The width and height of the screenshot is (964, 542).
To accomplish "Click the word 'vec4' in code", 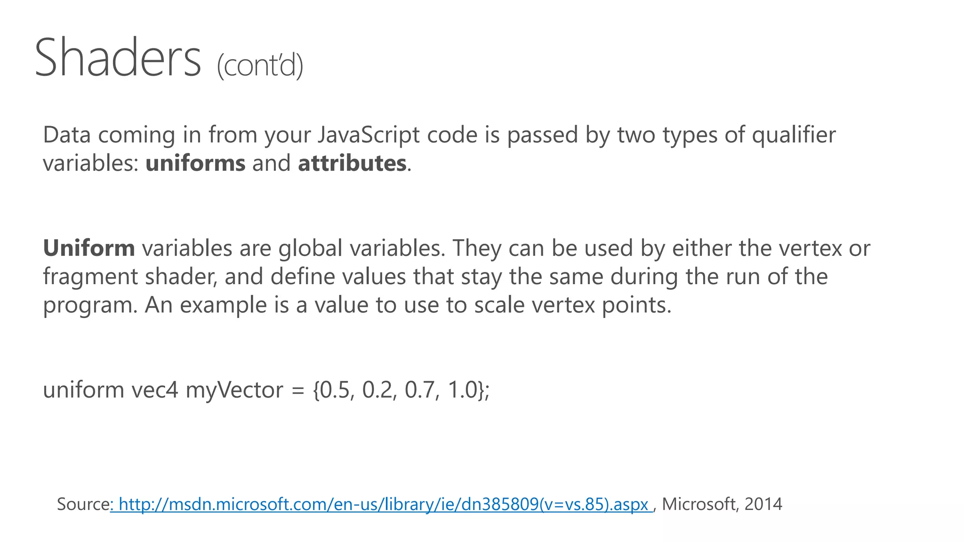I will pos(155,390).
